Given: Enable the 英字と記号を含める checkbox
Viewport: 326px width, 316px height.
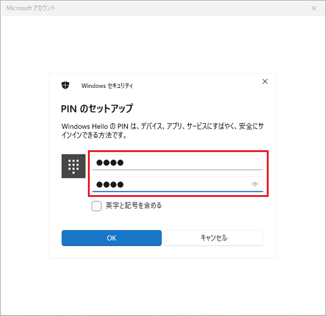Looking at the screenshot, I should (97, 206).
